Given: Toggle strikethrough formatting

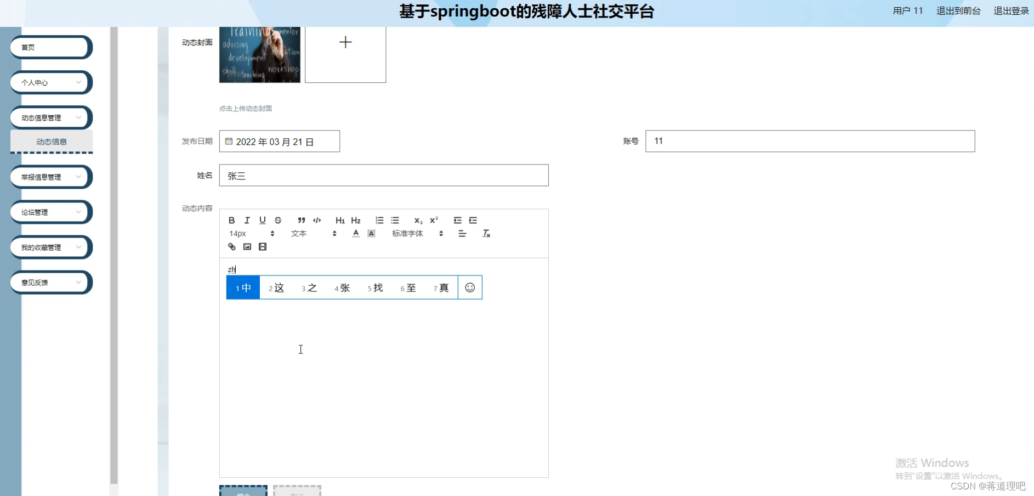Looking at the screenshot, I should pos(277,220).
